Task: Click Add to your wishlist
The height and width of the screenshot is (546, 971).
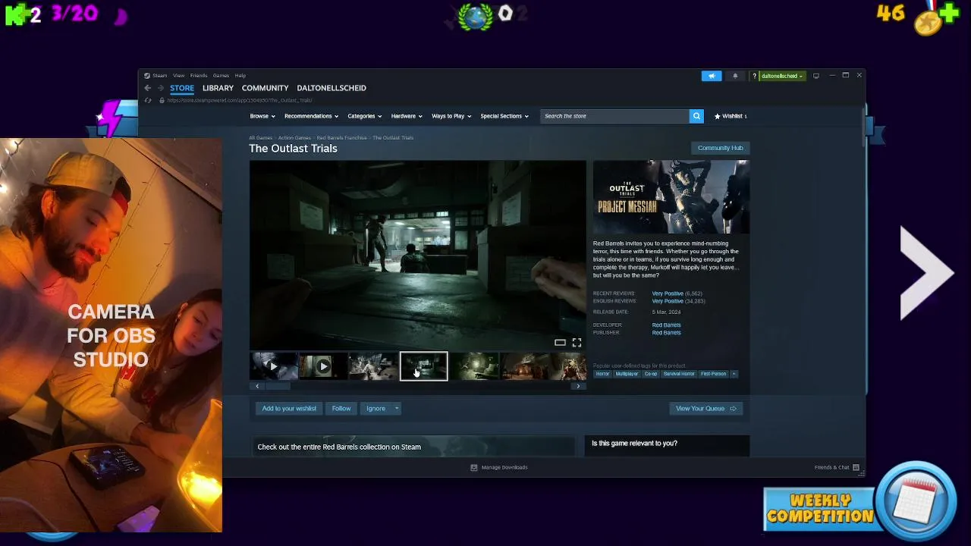Action: point(289,409)
